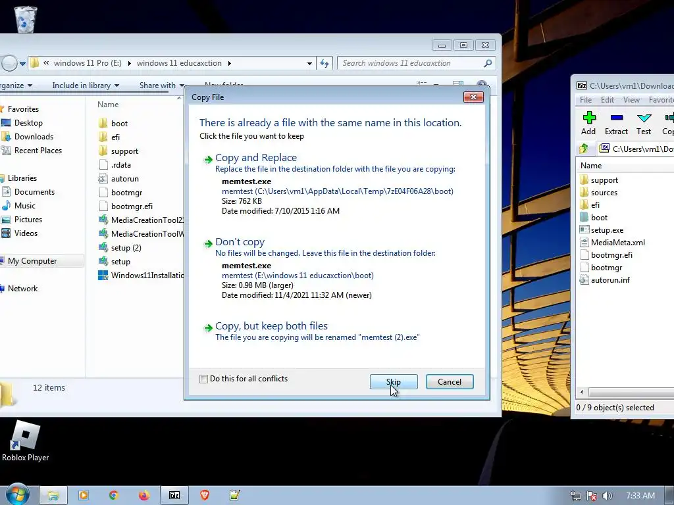This screenshot has width=674, height=505.
Task: Open the View menu in 7-Zip
Action: click(631, 100)
